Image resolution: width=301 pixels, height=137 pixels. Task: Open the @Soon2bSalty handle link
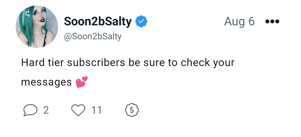(x=93, y=36)
